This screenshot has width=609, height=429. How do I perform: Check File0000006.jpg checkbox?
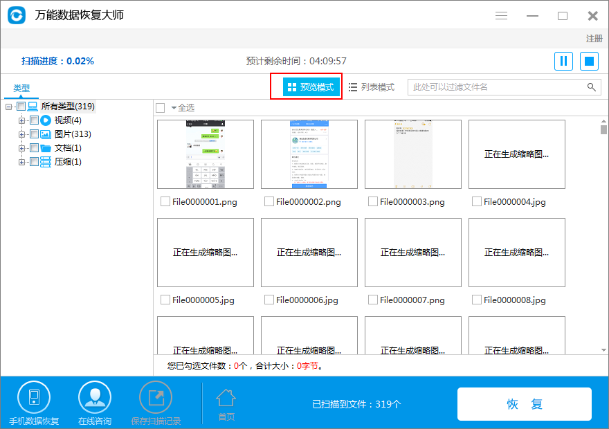click(x=269, y=300)
